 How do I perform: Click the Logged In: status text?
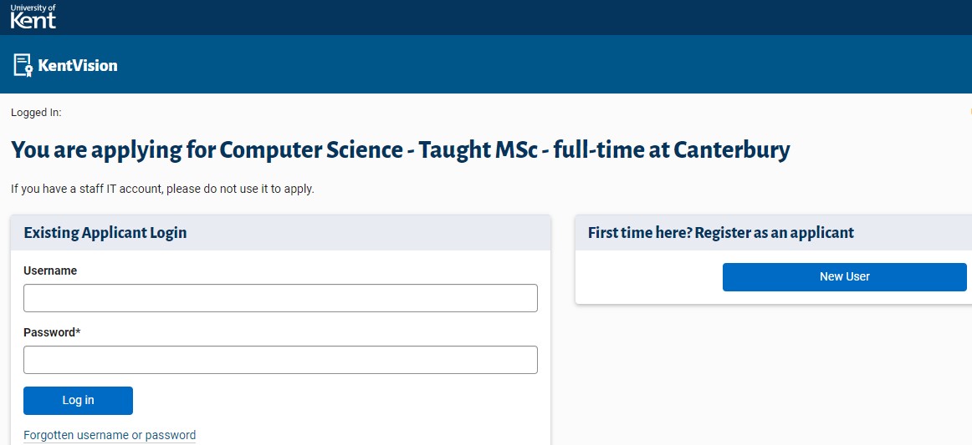pos(36,113)
